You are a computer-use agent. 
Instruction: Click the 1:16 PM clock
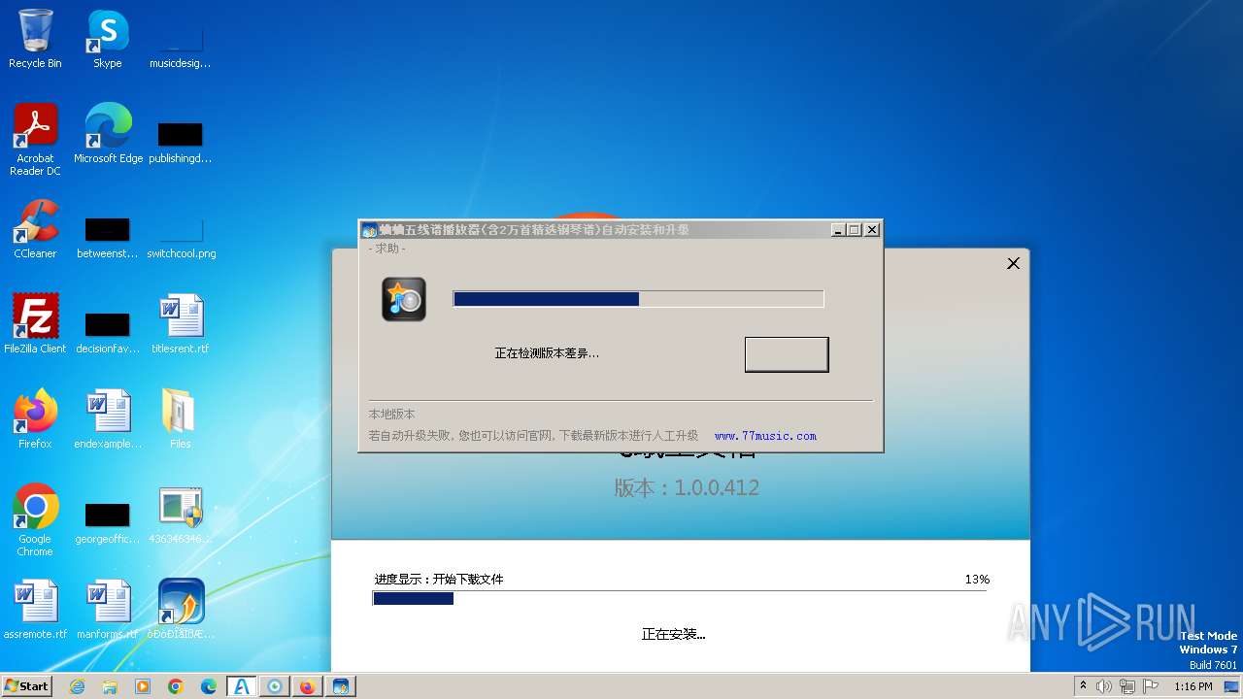[1193, 686]
